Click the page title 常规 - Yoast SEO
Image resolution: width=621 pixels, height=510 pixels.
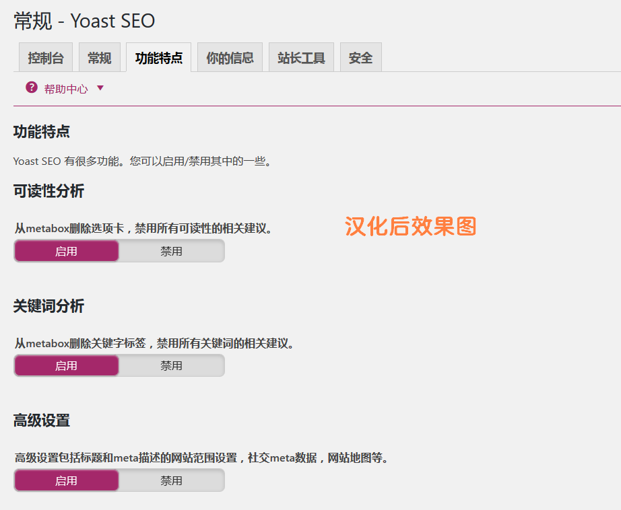click(84, 21)
